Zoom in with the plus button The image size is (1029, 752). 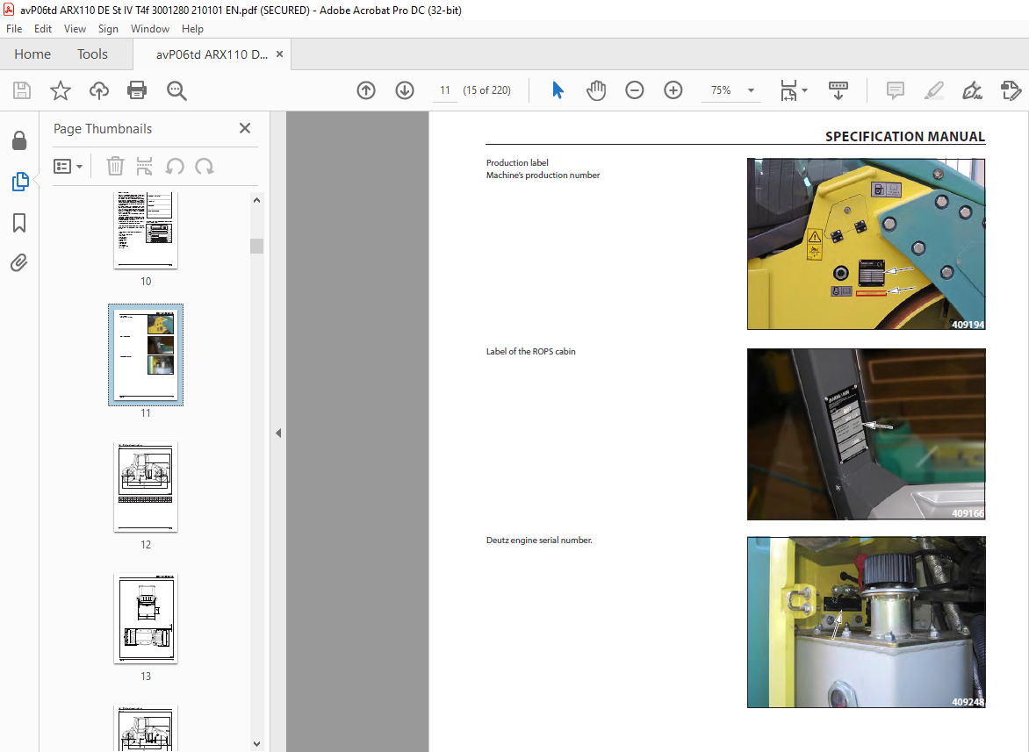673,90
